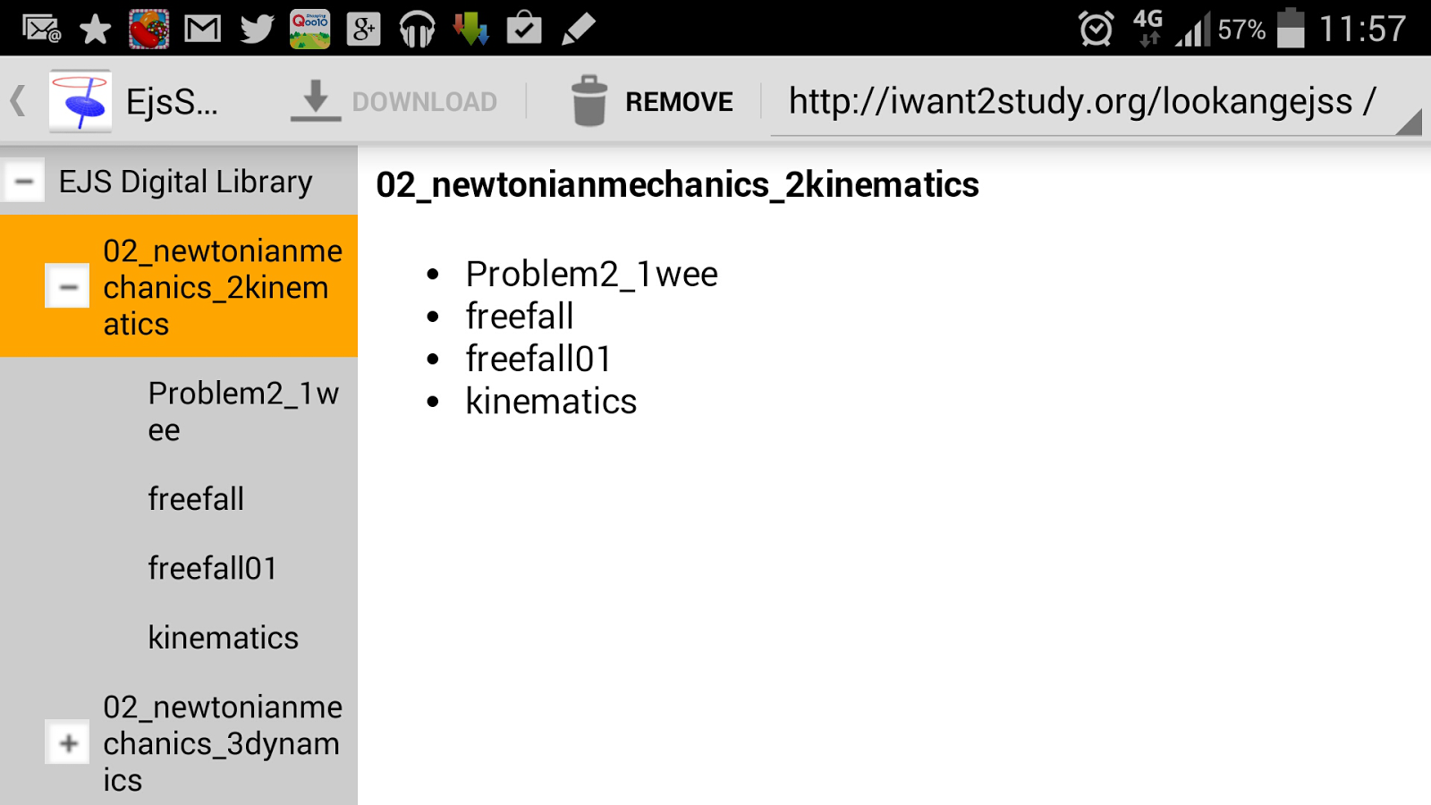Open the Google Play Music headphones icon

[x=417, y=28]
